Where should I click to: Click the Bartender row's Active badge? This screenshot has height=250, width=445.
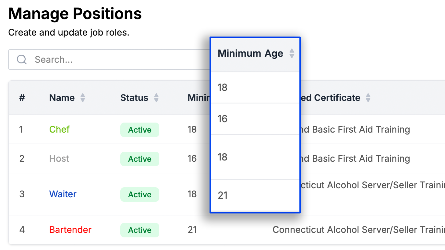coord(140,230)
